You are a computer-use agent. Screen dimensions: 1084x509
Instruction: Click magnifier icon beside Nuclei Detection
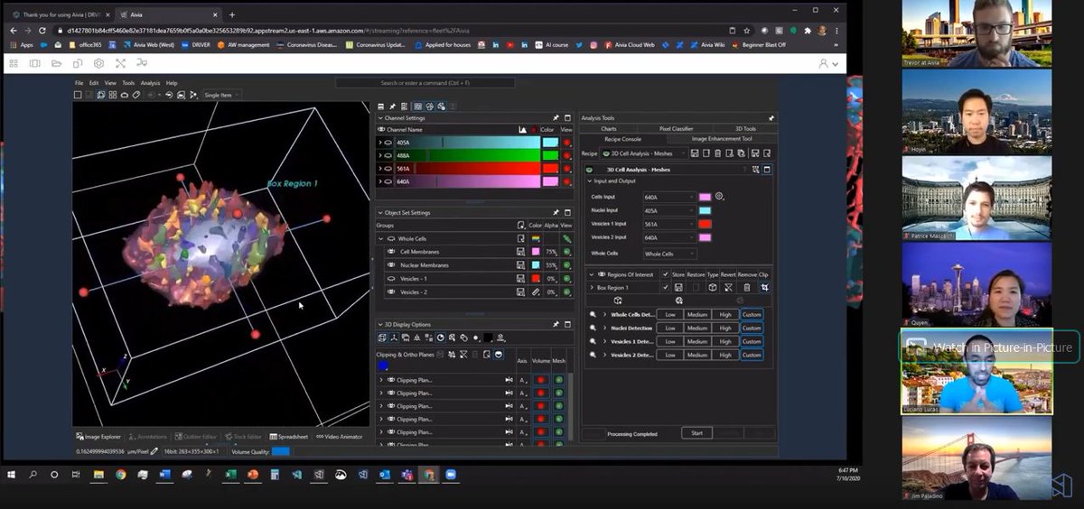tap(593, 328)
